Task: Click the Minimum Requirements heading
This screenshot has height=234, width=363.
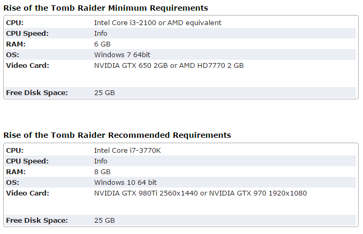Action: tap(106, 8)
